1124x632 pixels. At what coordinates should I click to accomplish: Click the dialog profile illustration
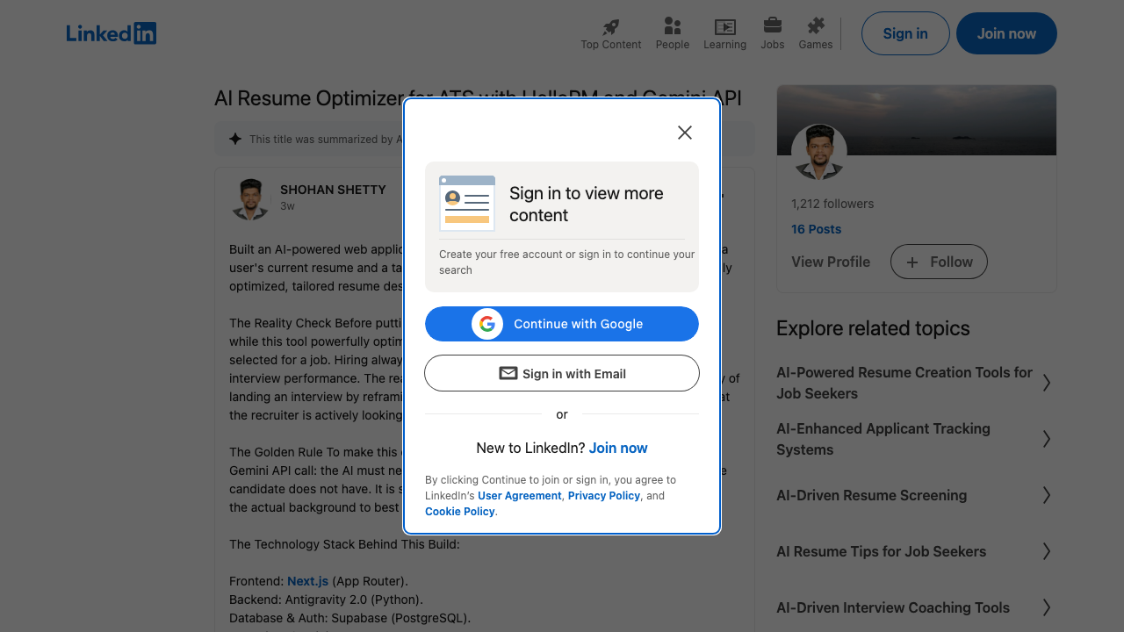pos(467,204)
